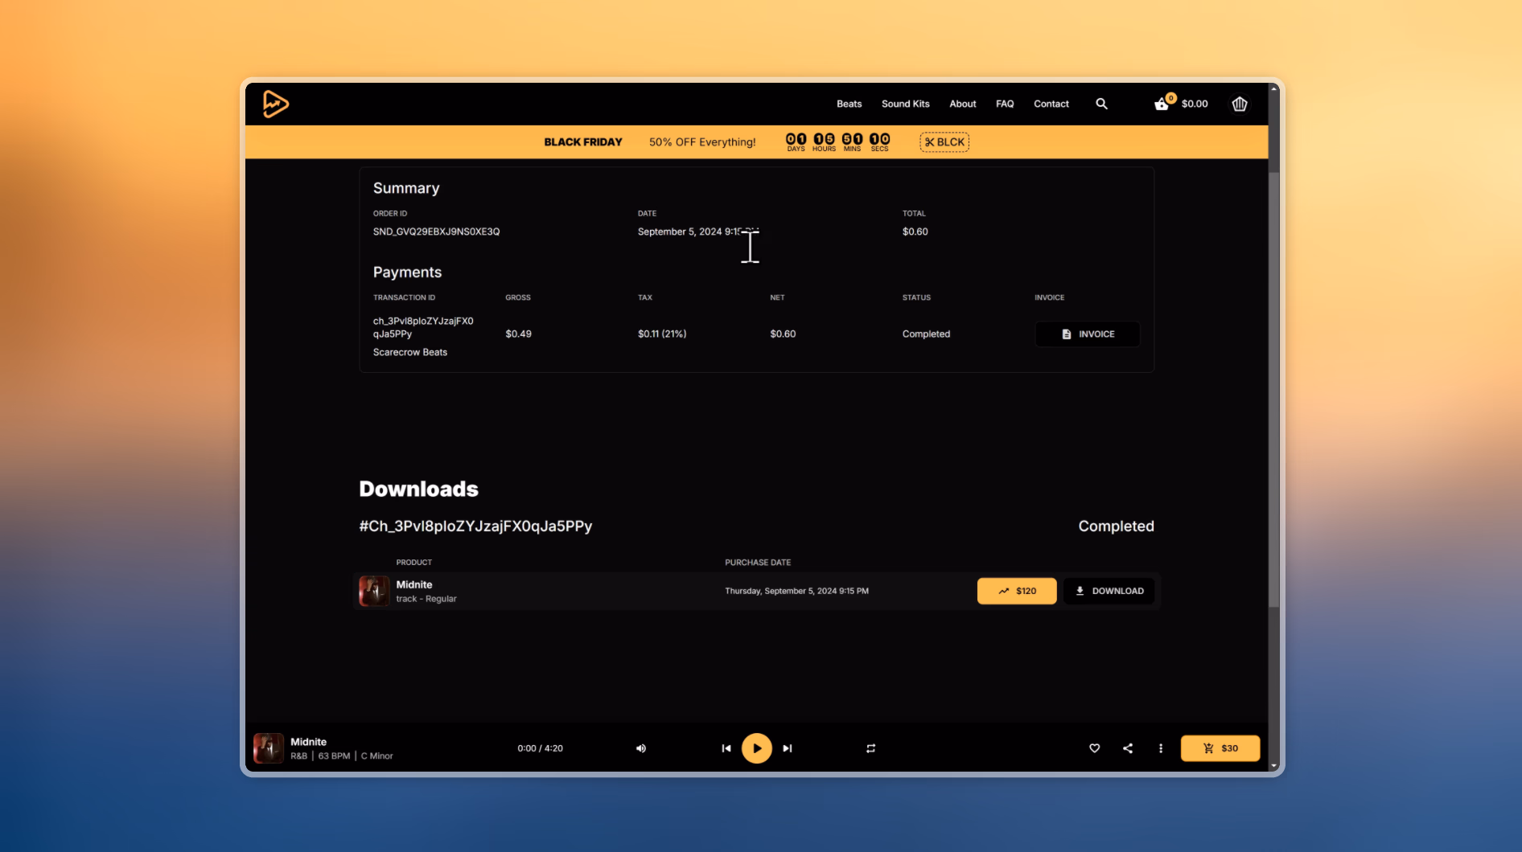Click the Scarecrow Beats seller name
The height and width of the screenshot is (852, 1522).
tap(409, 352)
